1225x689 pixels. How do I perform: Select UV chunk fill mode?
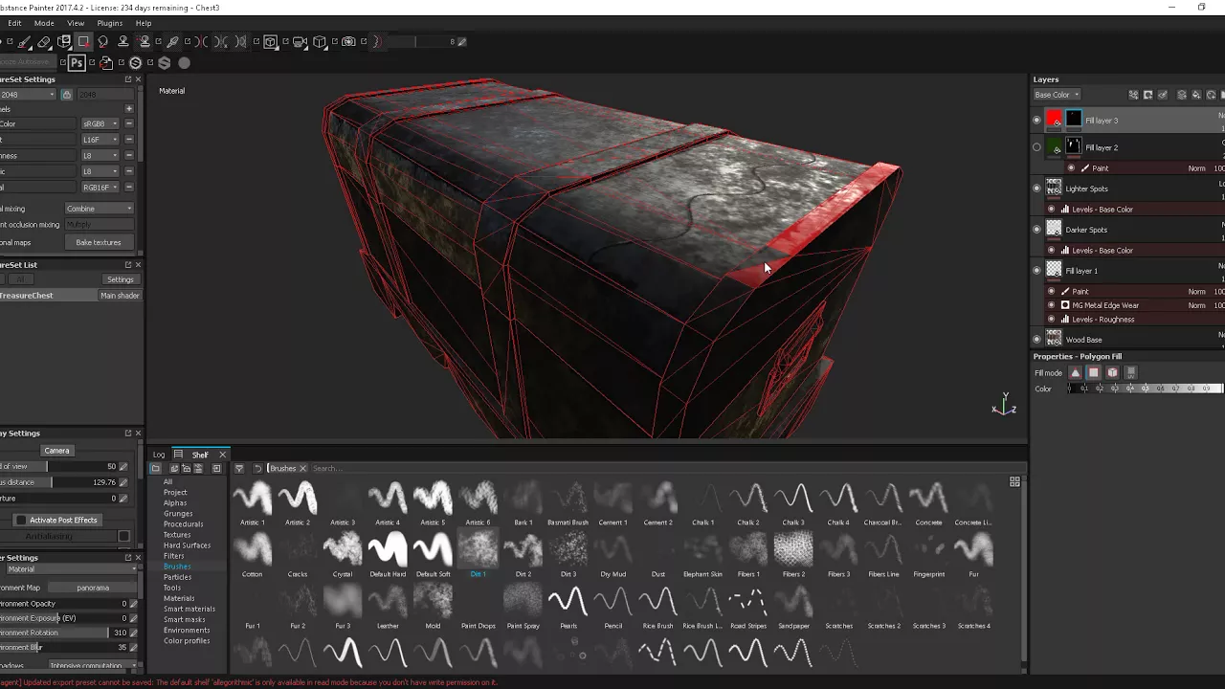1130,372
